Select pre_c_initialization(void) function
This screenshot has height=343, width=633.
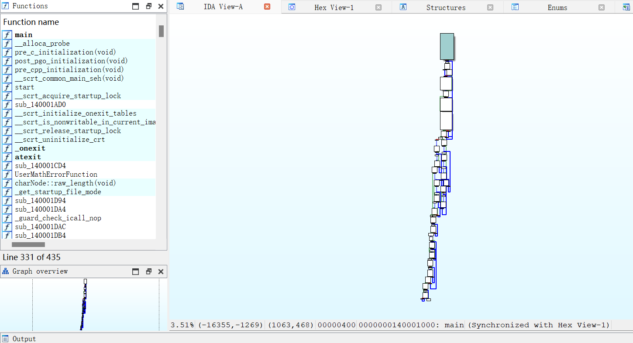(x=79, y=52)
